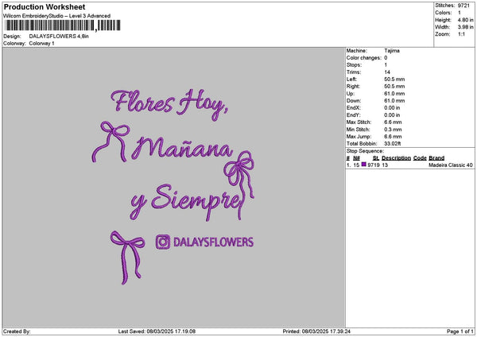Click the 'Last Saved: 08/03/2025 17.19.08' footer

point(157,331)
